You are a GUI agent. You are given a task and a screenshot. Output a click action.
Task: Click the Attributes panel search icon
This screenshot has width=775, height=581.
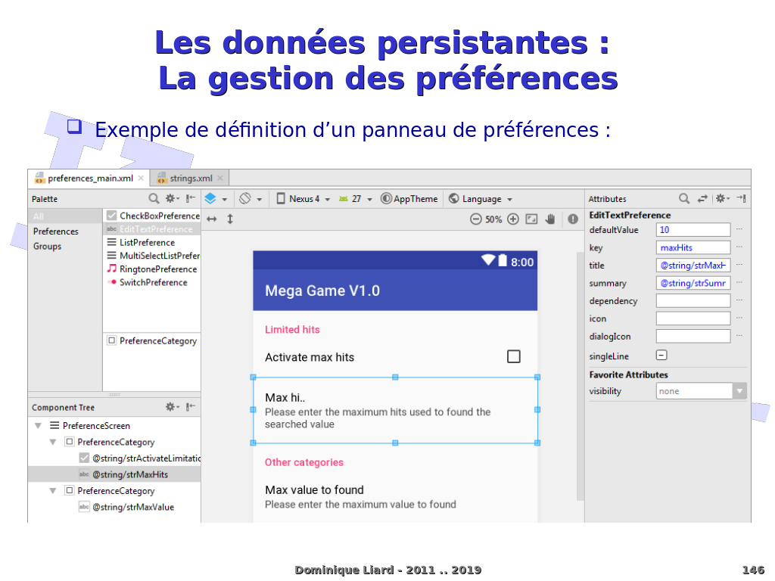(x=684, y=199)
